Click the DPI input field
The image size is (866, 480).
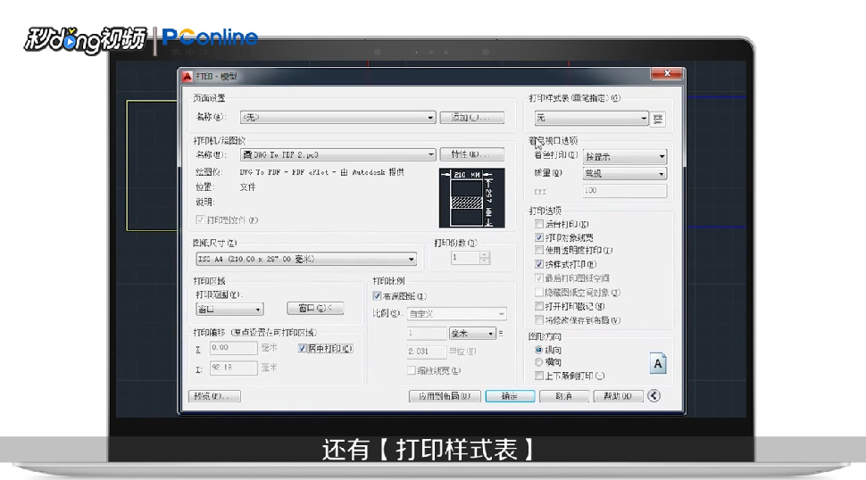625,191
